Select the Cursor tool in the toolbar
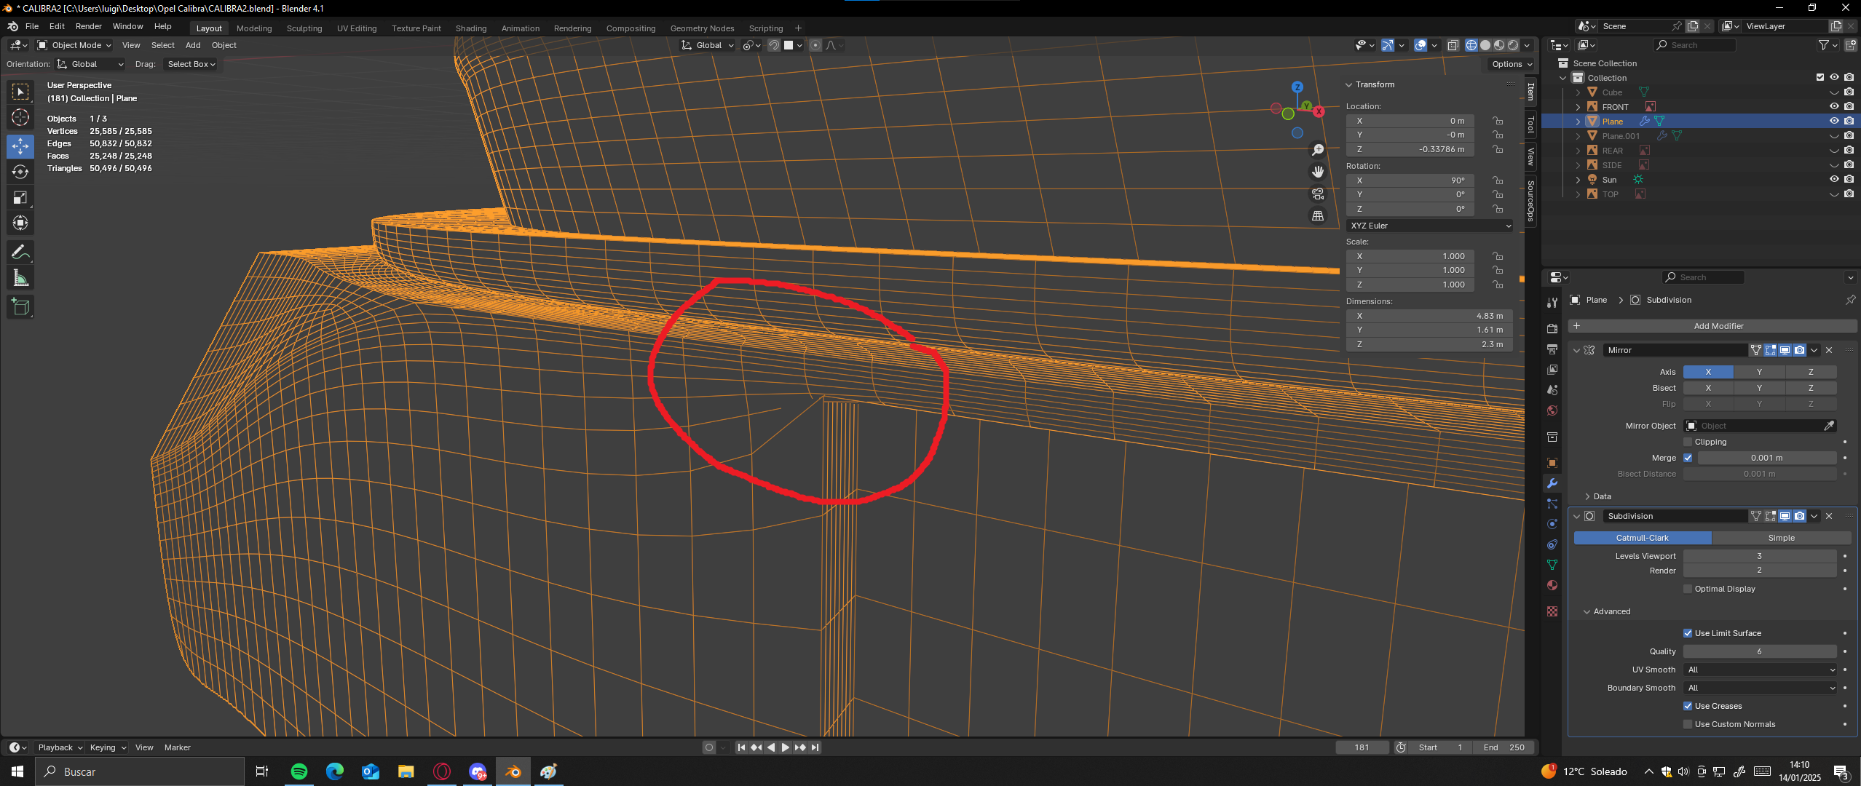 click(20, 117)
